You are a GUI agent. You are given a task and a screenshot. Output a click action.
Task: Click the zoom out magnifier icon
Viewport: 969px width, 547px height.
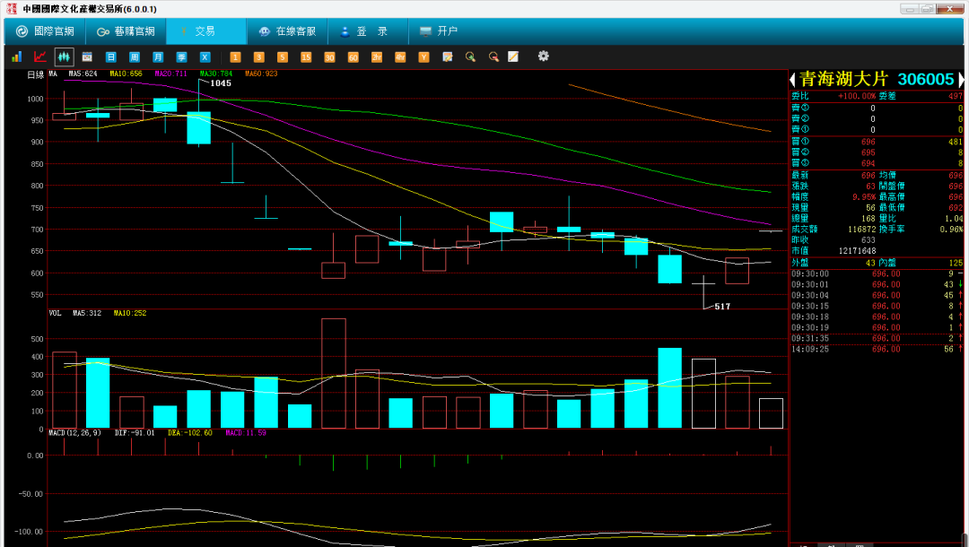[493, 56]
